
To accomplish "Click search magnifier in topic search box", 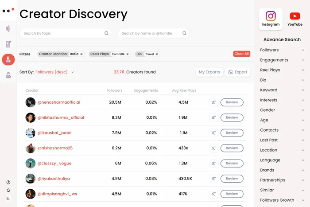I will (106, 33).
